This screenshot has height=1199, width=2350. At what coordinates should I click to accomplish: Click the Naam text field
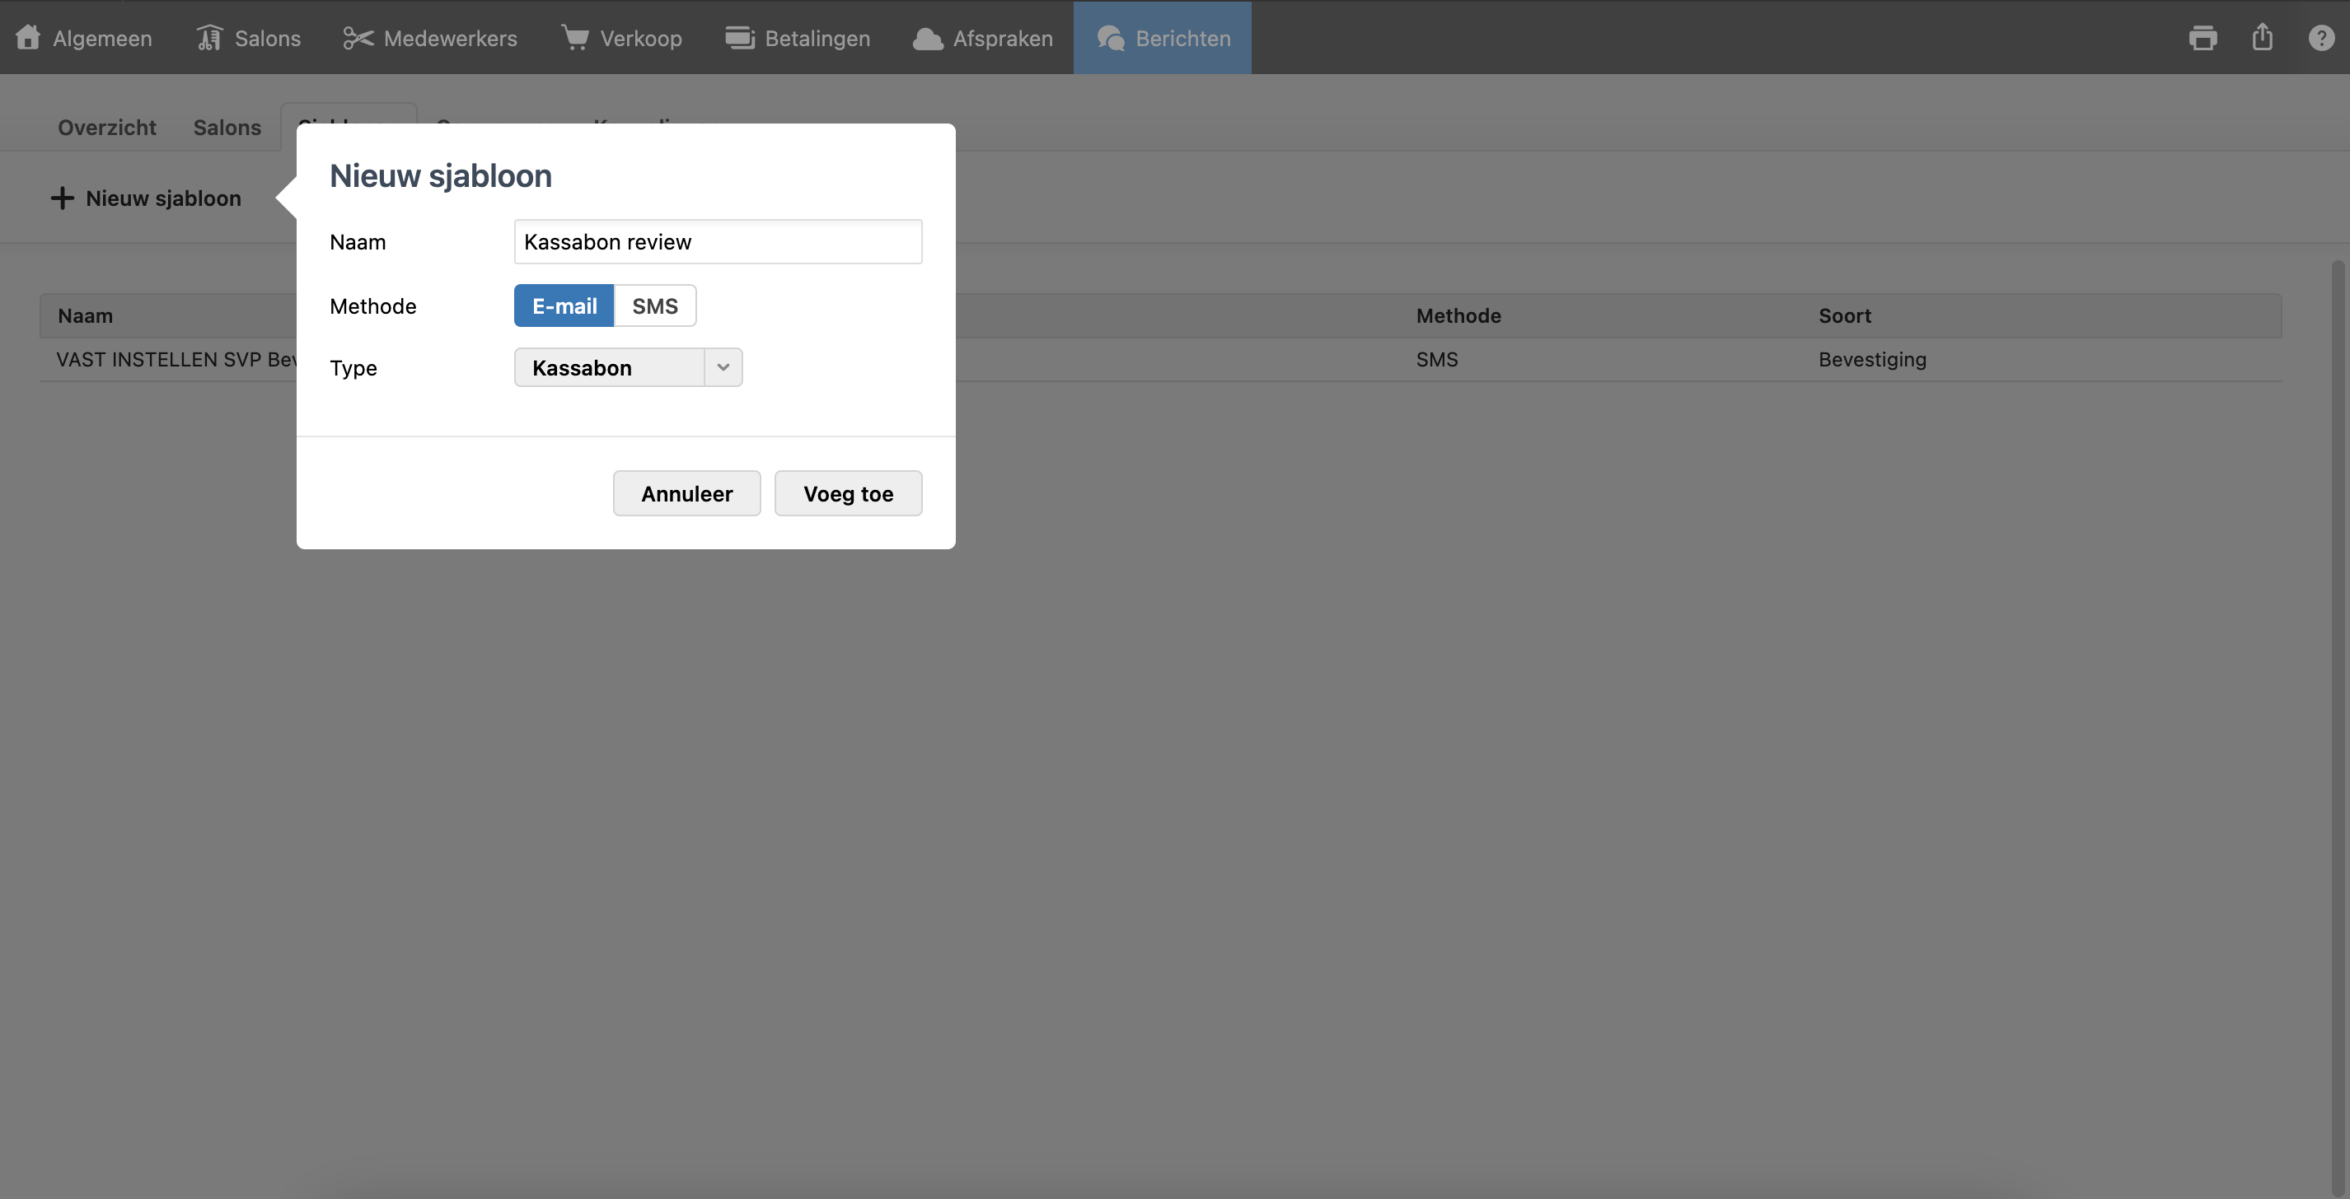tap(717, 241)
